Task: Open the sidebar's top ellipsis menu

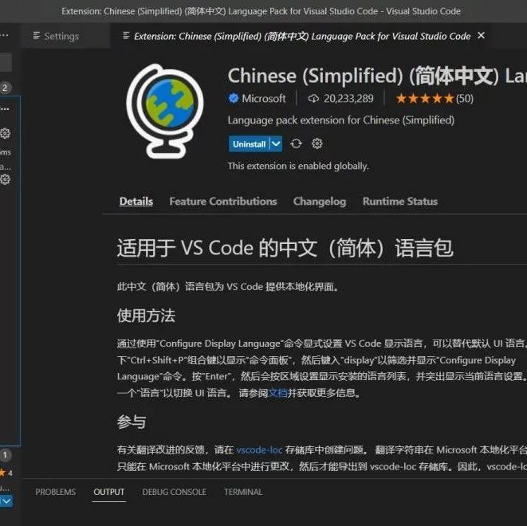Action: [5, 35]
